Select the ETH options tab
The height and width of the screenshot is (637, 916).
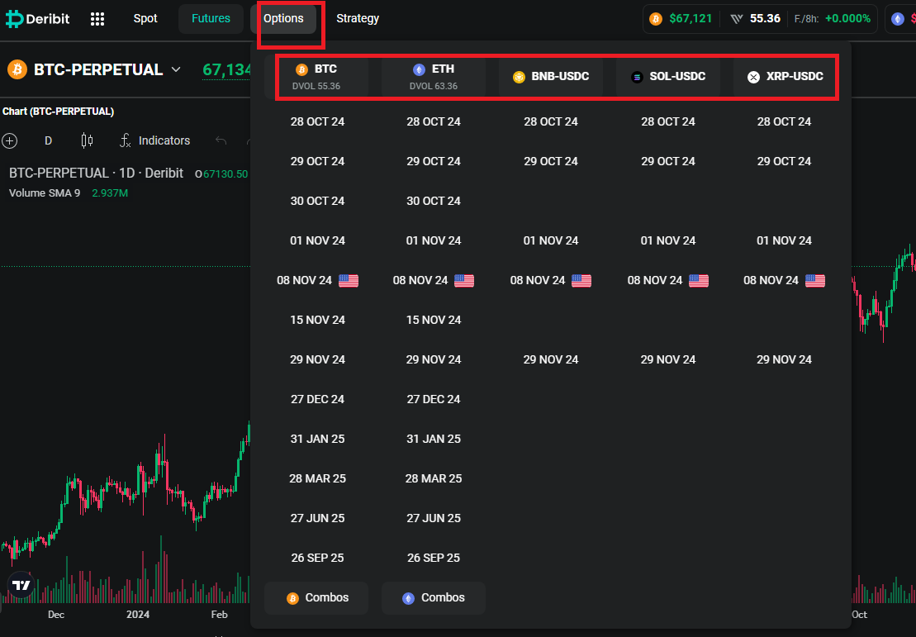click(434, 77)
